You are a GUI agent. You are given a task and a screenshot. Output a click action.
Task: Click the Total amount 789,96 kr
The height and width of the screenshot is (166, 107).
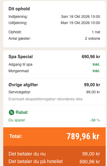(x=83, y=136)
